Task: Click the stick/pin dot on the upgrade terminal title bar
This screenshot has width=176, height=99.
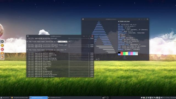Action: click(84, 36)
